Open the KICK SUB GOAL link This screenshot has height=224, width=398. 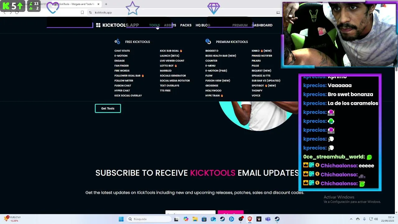(x=171, y=51)
